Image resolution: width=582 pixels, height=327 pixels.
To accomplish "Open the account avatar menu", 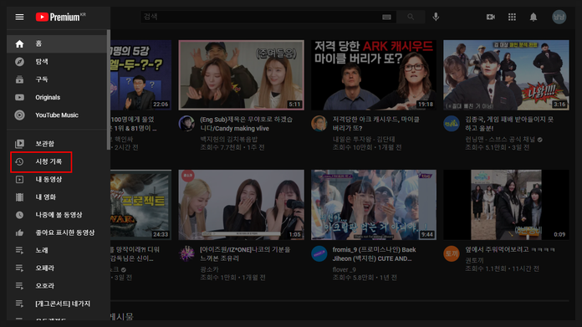I will [x=559, y=17].
